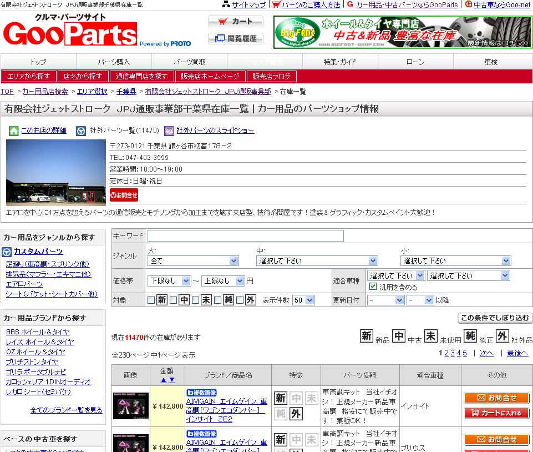
Task: Select 店名から探す in the red submenu
Action: click(x=83, y=77)
